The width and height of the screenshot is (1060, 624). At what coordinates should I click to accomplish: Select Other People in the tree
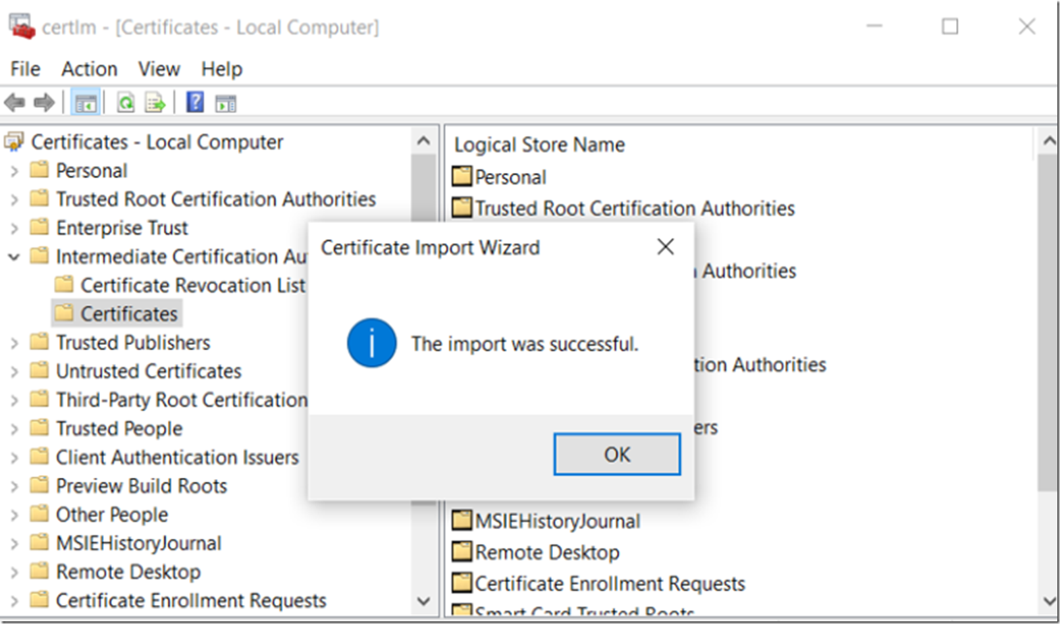(x=112, y=514)
